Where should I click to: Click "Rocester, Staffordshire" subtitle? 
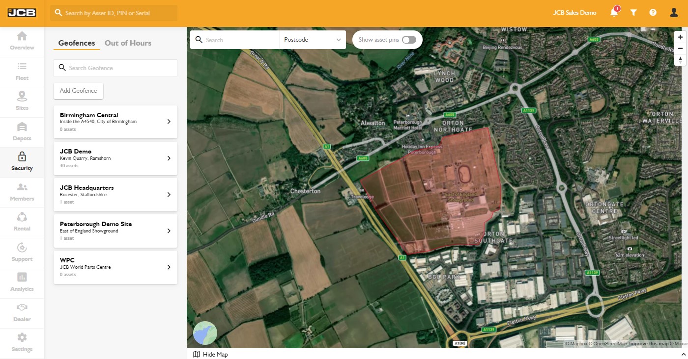83,195
